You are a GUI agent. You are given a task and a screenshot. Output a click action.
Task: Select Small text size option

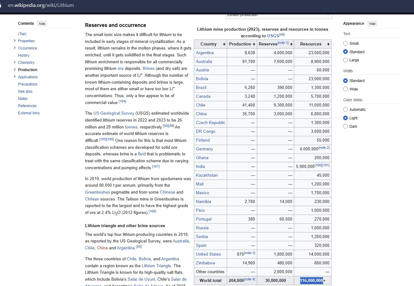coord(345,44)
